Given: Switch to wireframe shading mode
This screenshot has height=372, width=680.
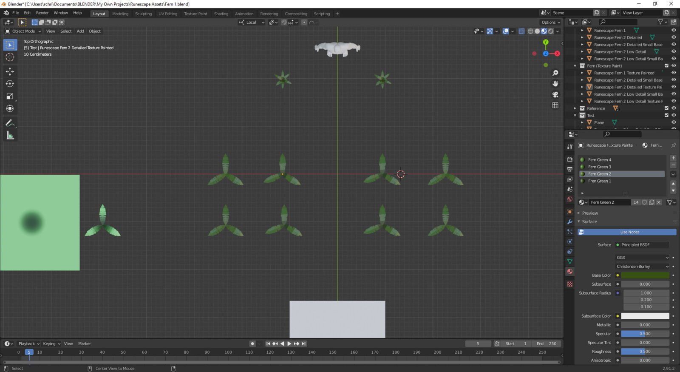Looking at the screenshot, I should point(530,31).
